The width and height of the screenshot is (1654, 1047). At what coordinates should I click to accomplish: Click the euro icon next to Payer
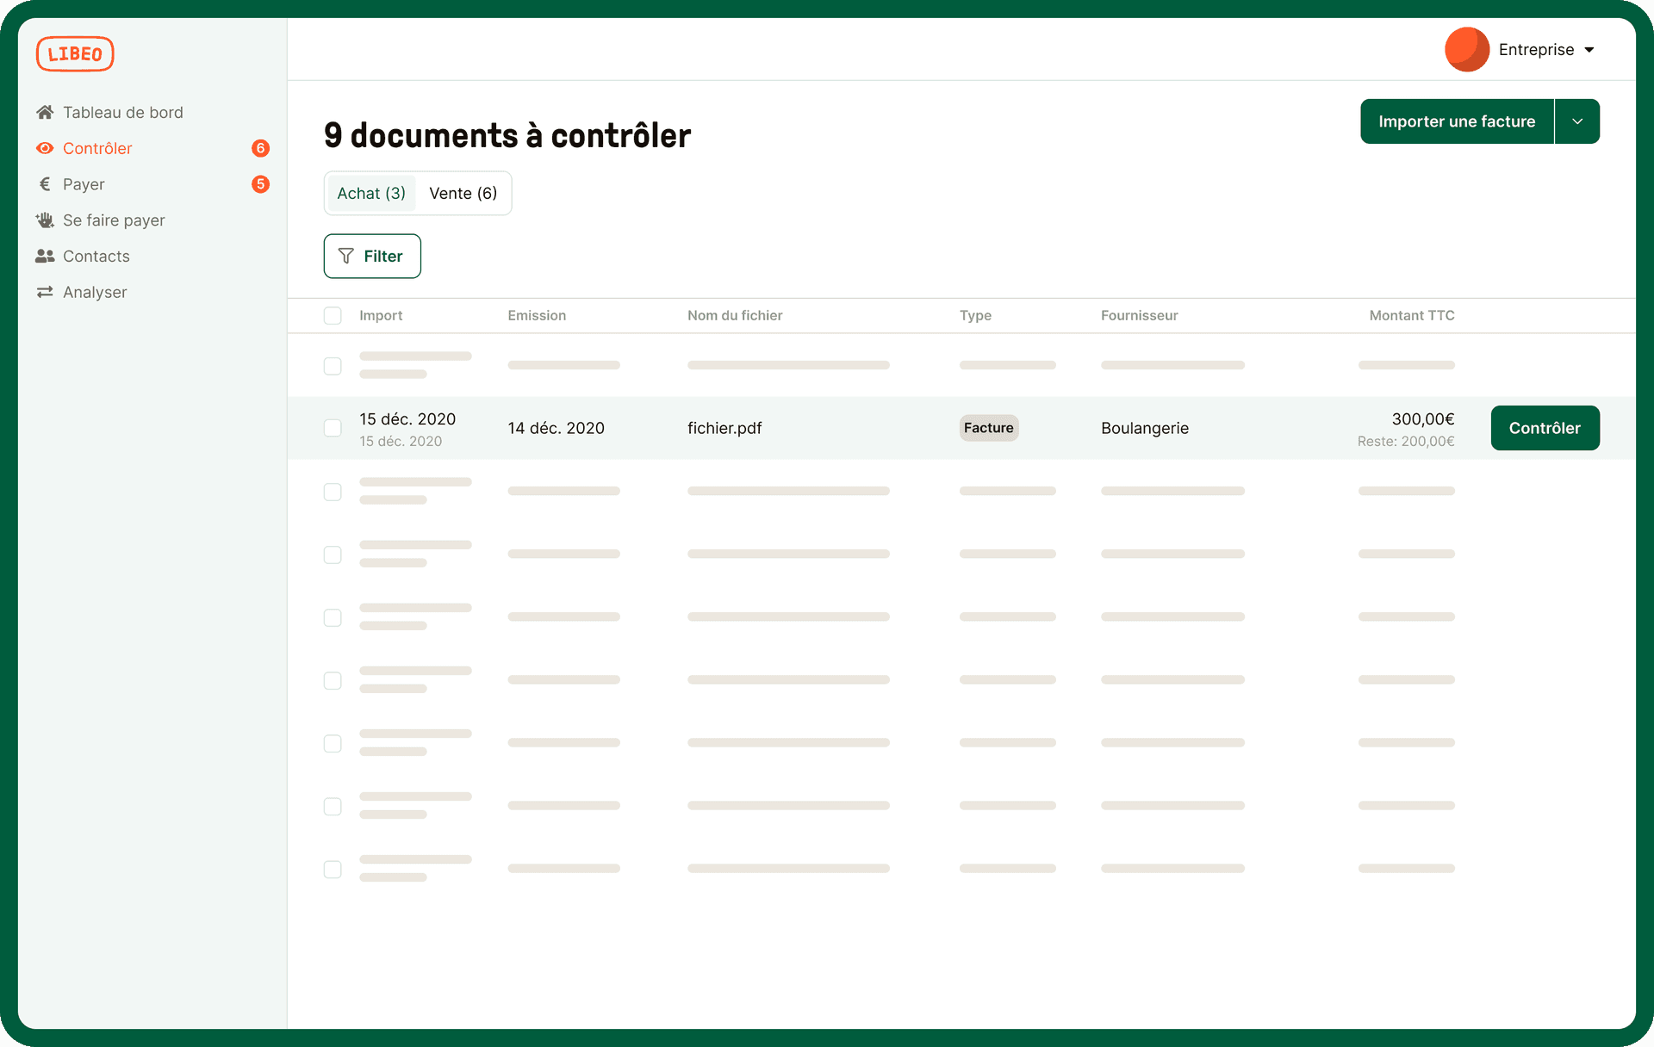tap(45, 184)
